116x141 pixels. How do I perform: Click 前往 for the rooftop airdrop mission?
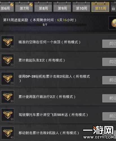pyautogui.click(x=109, y=44)
